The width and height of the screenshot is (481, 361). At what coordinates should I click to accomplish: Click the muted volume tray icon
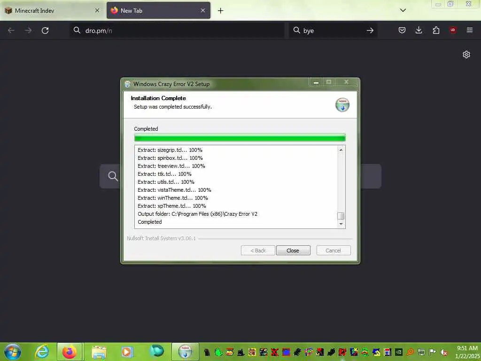443,352
